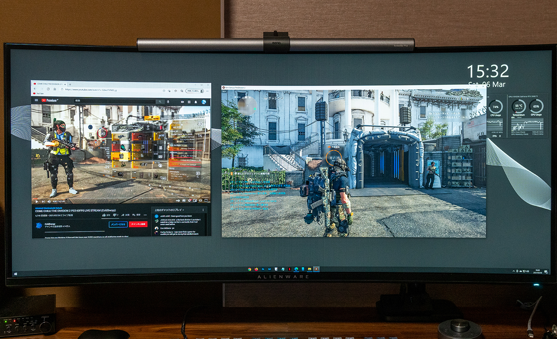Click the CPU Usage 74% gauge widget
The height and width of the screenshot is (339, 557).
pyautogui.click(x=496, y=107)
